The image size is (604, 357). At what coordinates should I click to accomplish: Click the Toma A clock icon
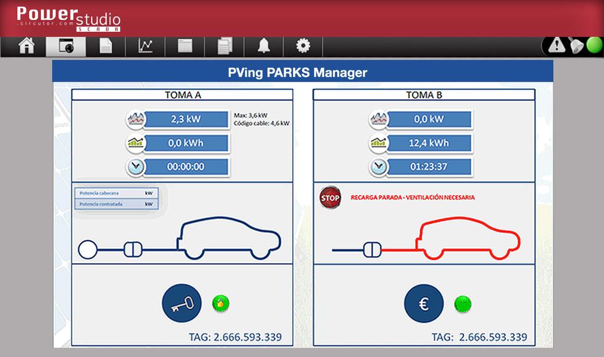(x=136, y=167)
